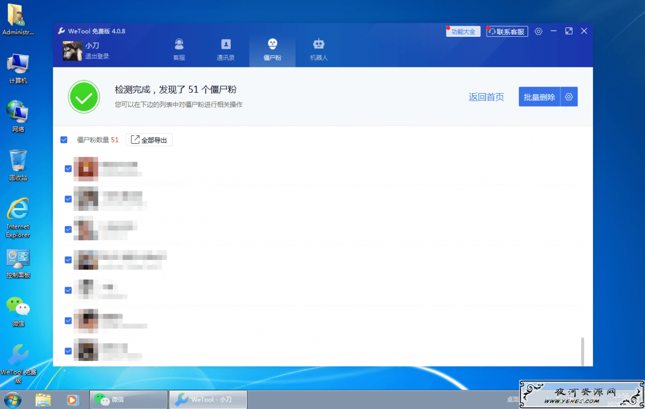Image resolution: width=645 pixels, height=409 pixels.
Task: Click the WeTool wrench logo in title bar
Action: [61, 31]
